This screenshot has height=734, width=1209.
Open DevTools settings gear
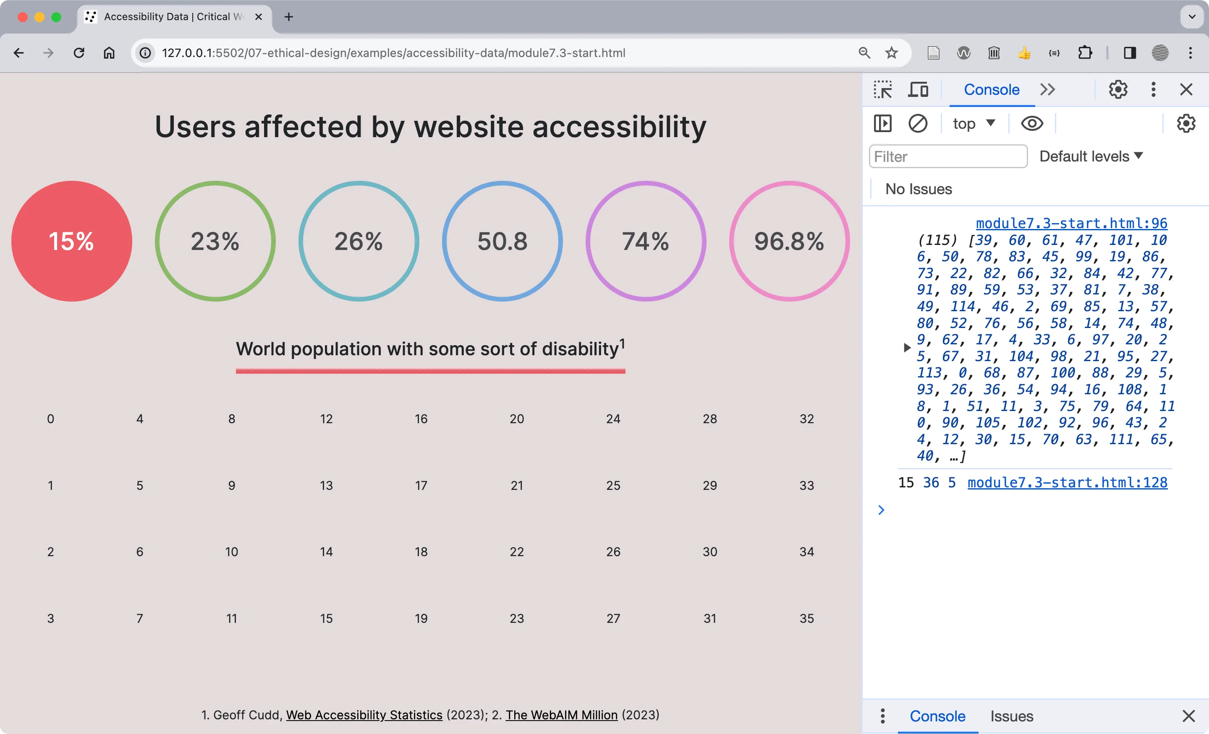[x=1118, y=89]
